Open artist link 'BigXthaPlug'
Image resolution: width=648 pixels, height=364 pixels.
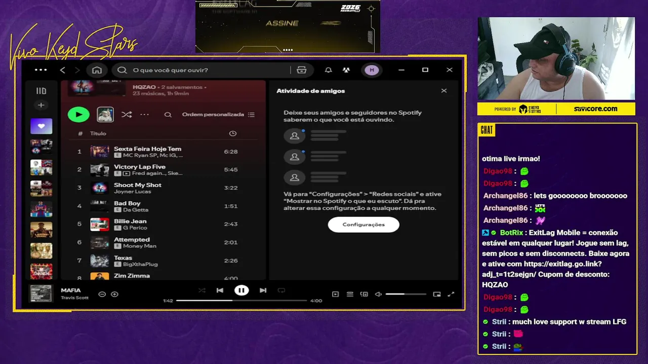pyautogui.click(x=140, y=264)
